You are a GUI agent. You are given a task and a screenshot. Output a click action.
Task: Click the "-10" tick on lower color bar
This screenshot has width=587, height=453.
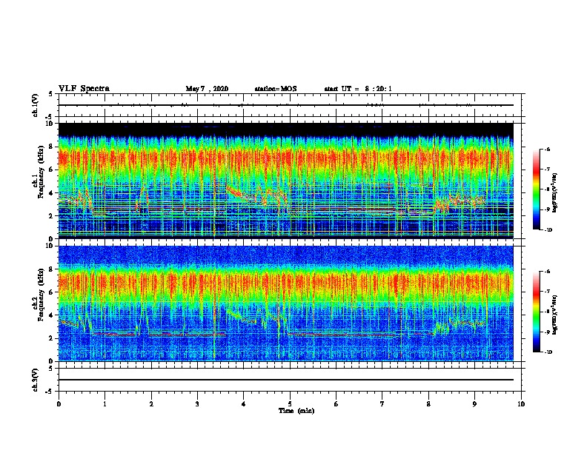[548, 352]
